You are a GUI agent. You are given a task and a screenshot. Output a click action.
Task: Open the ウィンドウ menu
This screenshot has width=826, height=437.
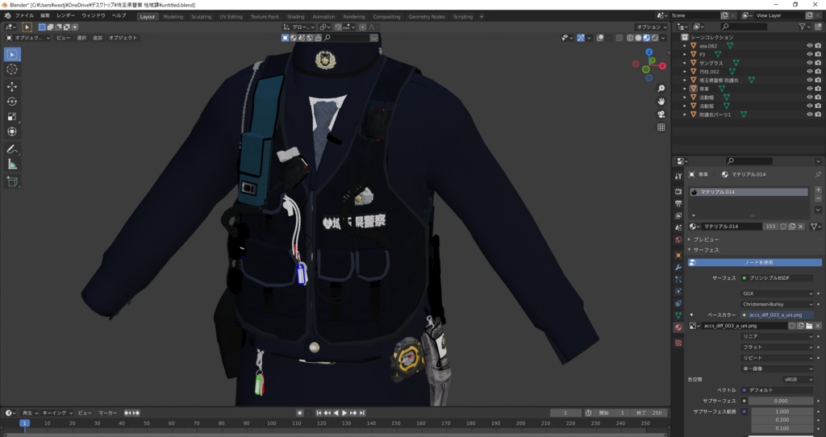point(94,16)
